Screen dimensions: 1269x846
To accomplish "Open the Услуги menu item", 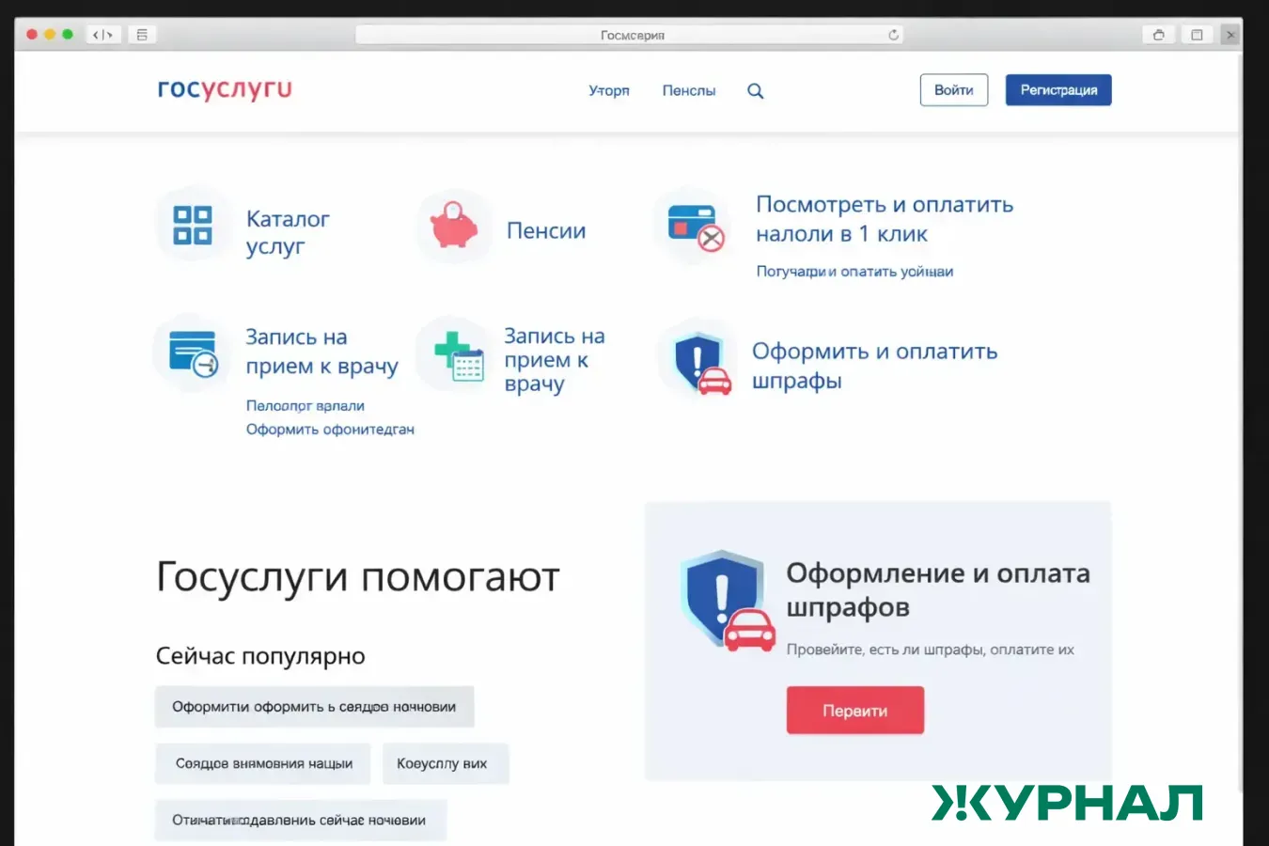I will click(608, 90).
